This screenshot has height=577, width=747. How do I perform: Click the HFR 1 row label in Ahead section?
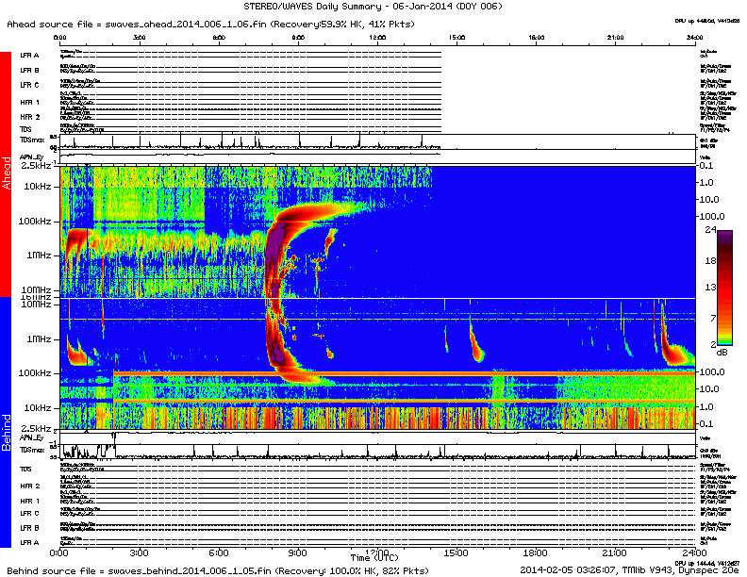pos(29,102)
